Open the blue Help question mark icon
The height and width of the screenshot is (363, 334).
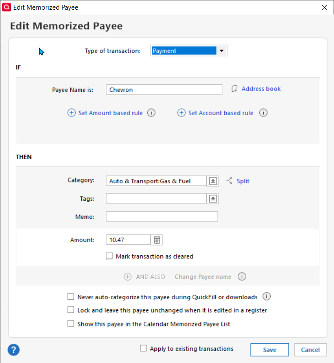(x=14, y=350)
